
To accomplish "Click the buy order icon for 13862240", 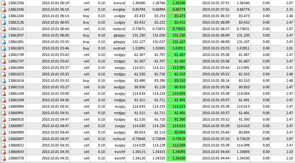I will pos(3,16).
